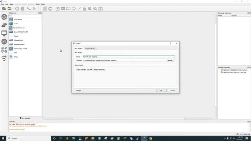Image resolution: width=251 pixels, height=141 pixels.
Task: Confirm the Project dialog with OK
Action: click(161, 90)
